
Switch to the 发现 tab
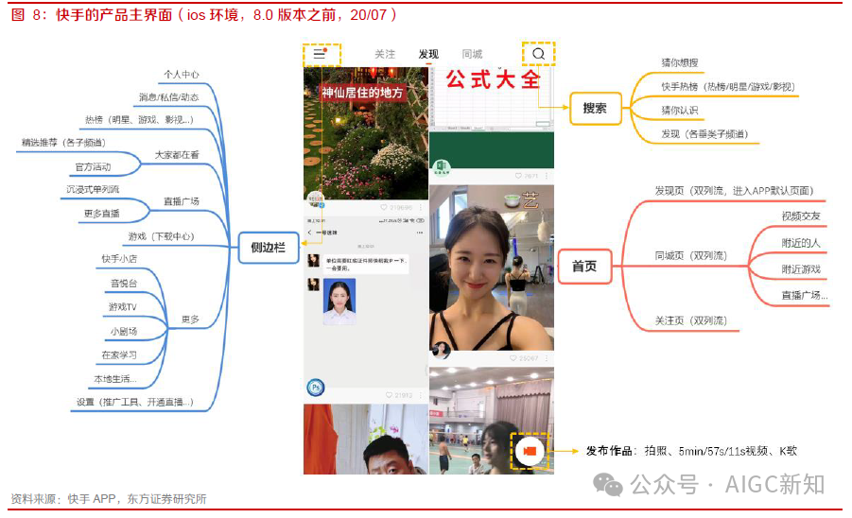[x=428, y=54]
